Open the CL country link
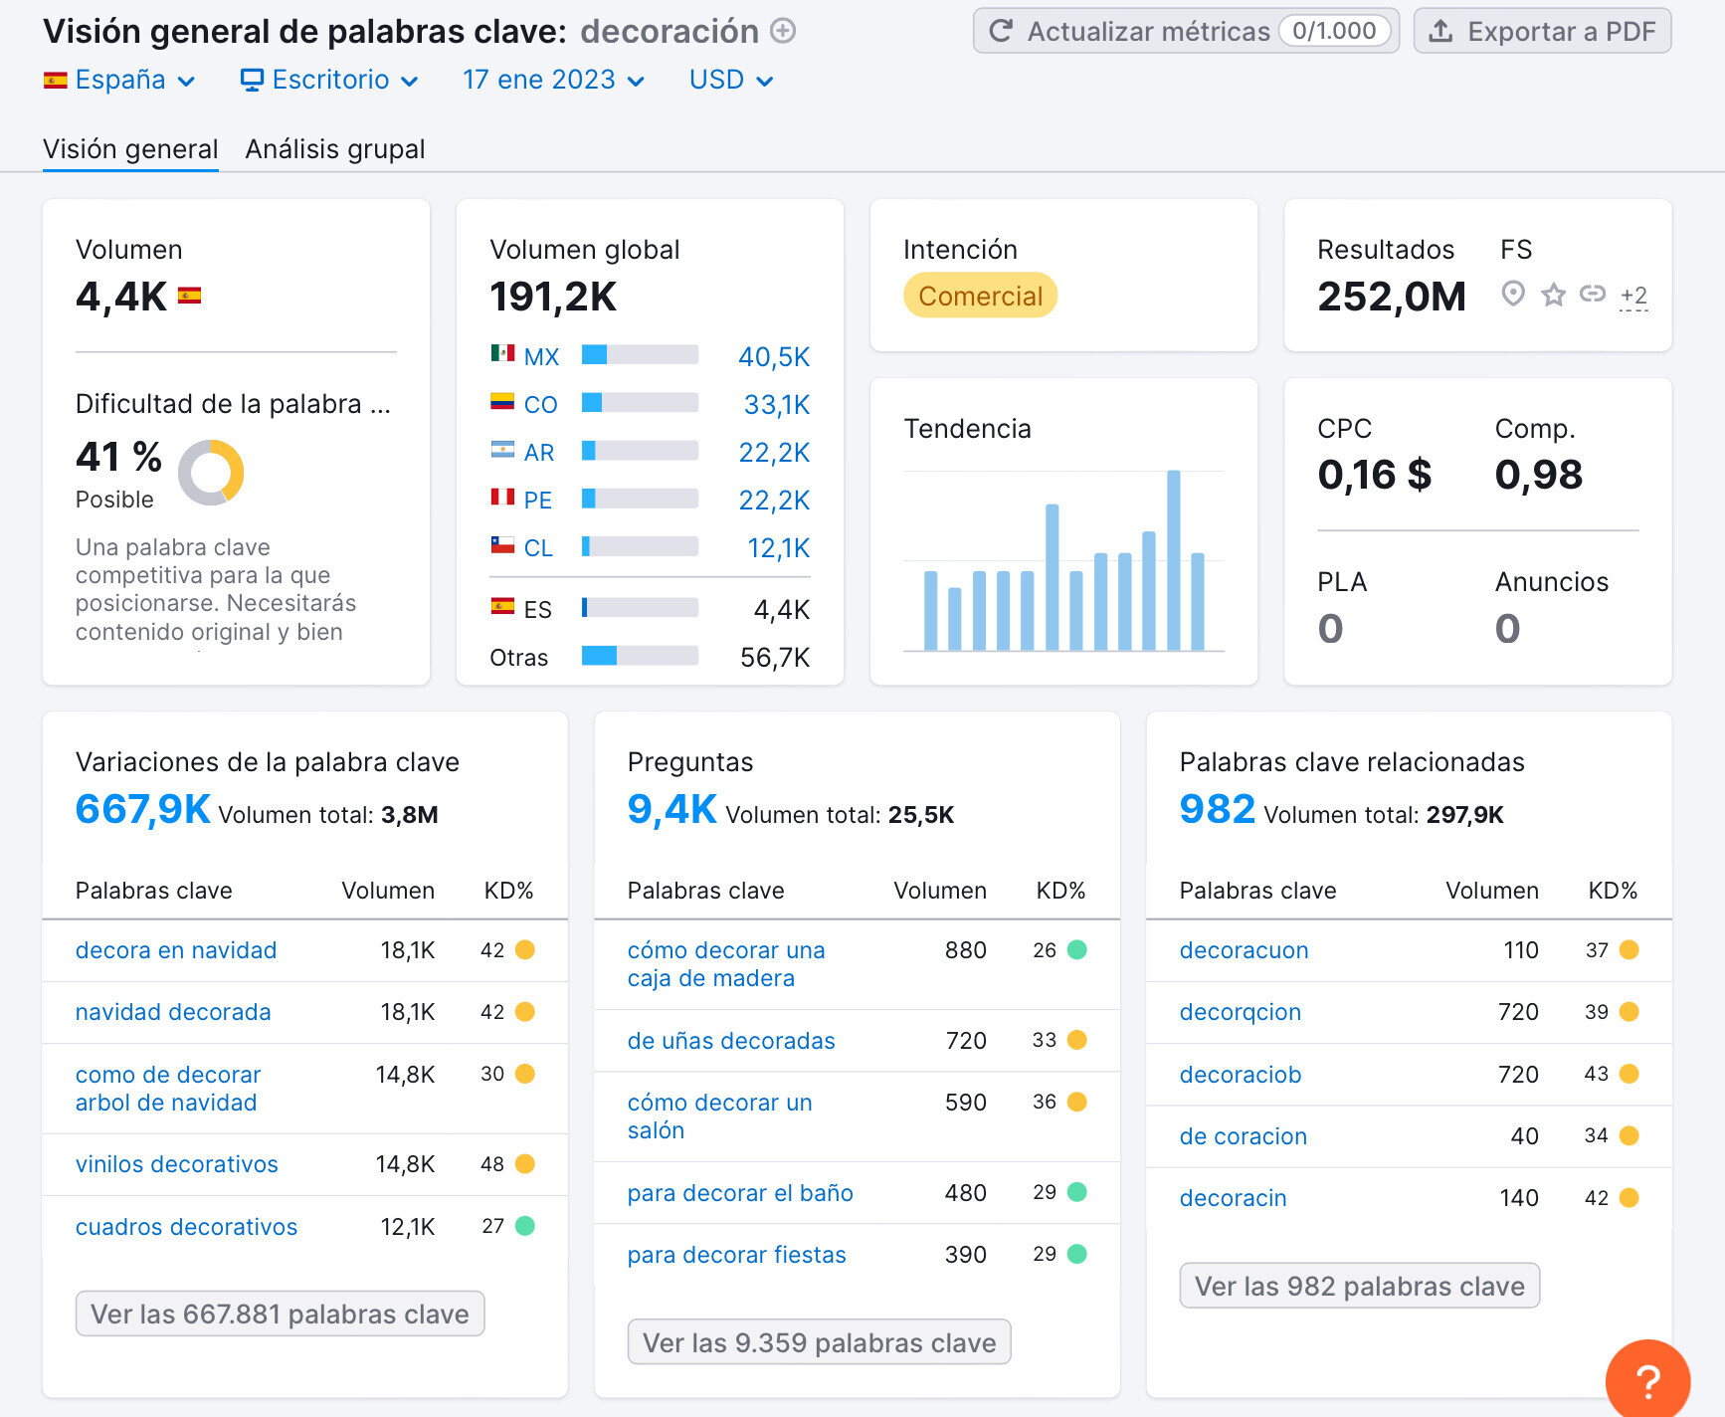 [x=537, y=547]
